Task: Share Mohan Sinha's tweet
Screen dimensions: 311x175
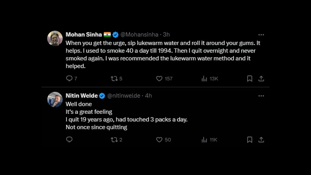Action: click(261, 79)
